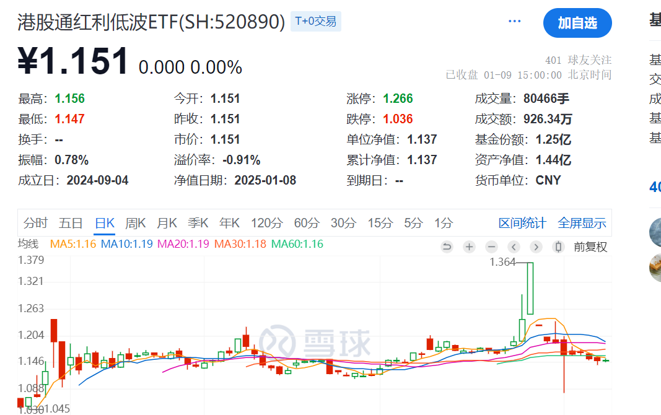Click the 成交量 value 80466手
The image size is (661, 415).
[x=546, y=98]
